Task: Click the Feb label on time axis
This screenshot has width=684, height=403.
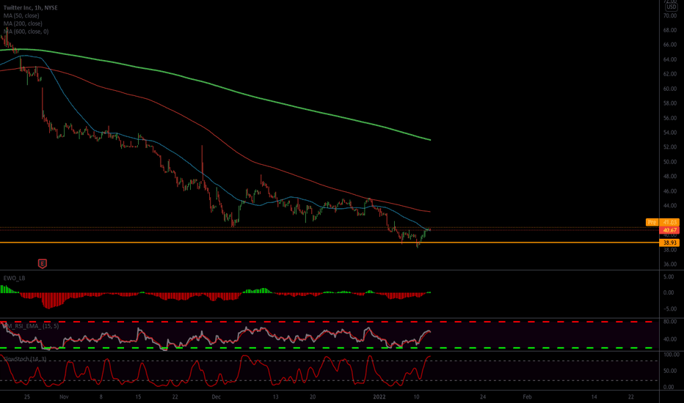Action: 528,397
